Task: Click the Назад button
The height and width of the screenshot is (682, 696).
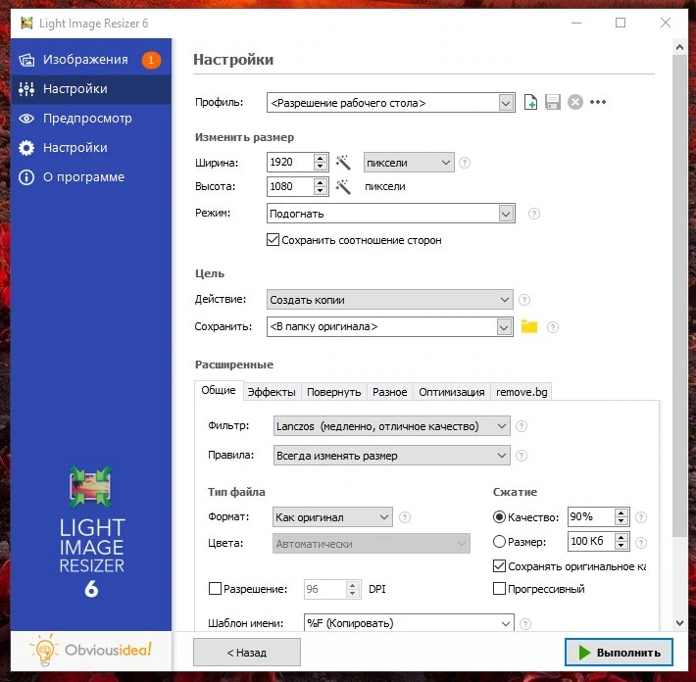Action: [x=247, y=653]
